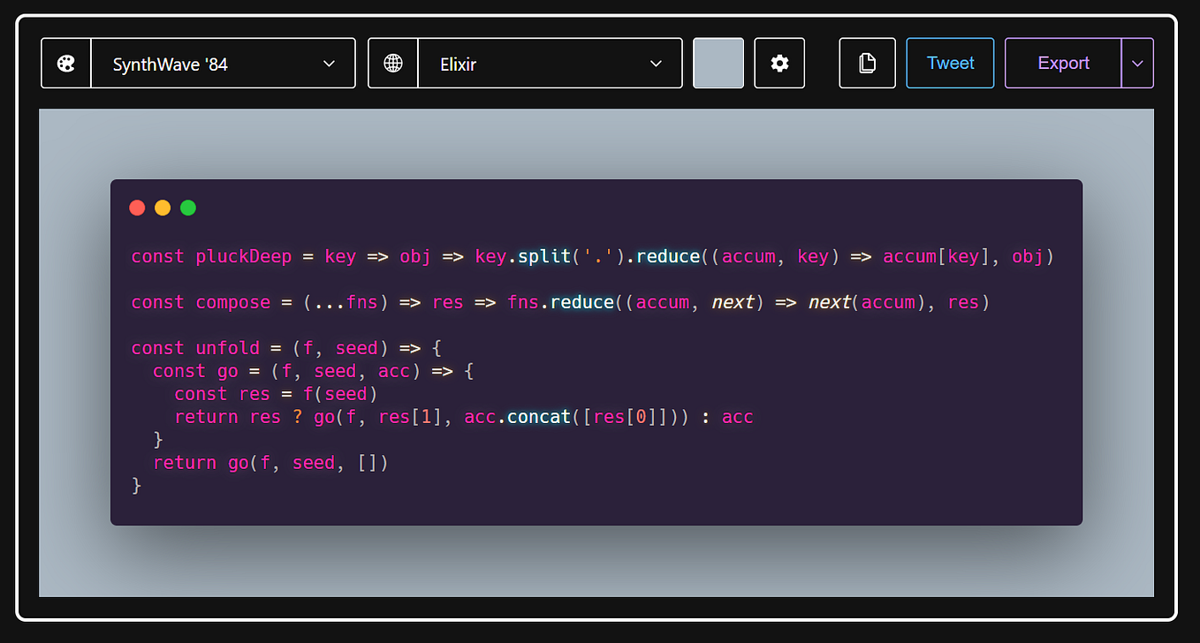Expand the Export options chevron
The height and width of the screenshot is (643, 1200).
coord(1137,63)
